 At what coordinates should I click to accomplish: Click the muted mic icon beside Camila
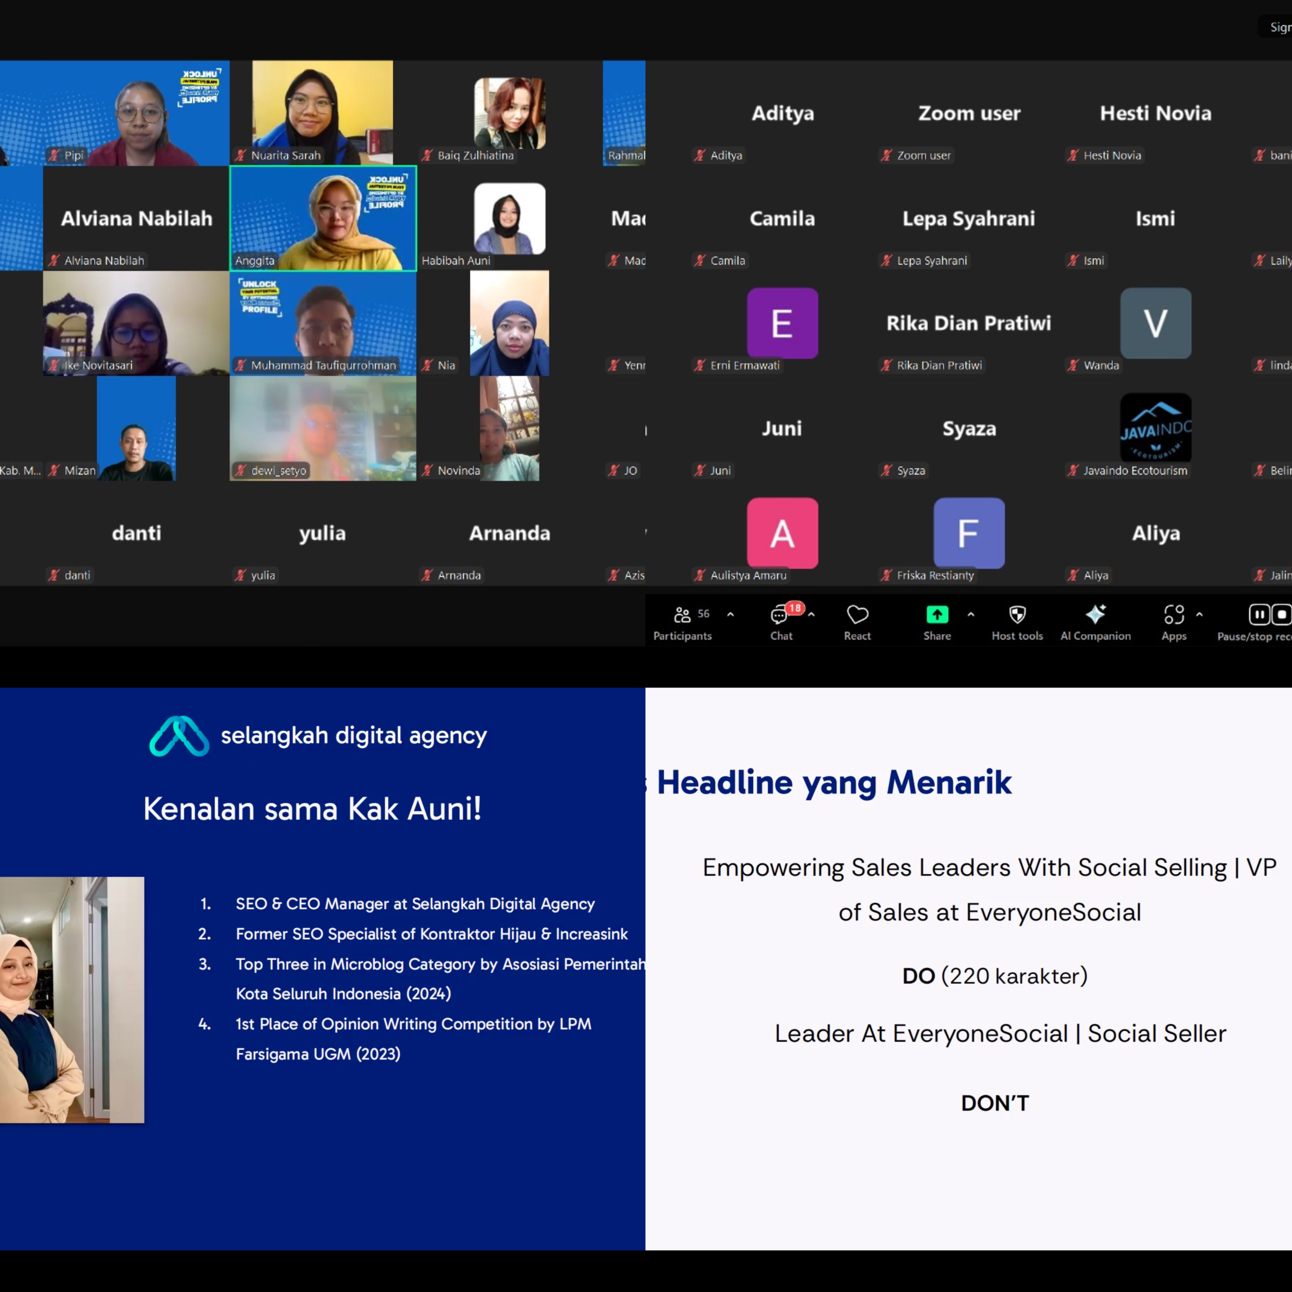click(x=700, y=260)
